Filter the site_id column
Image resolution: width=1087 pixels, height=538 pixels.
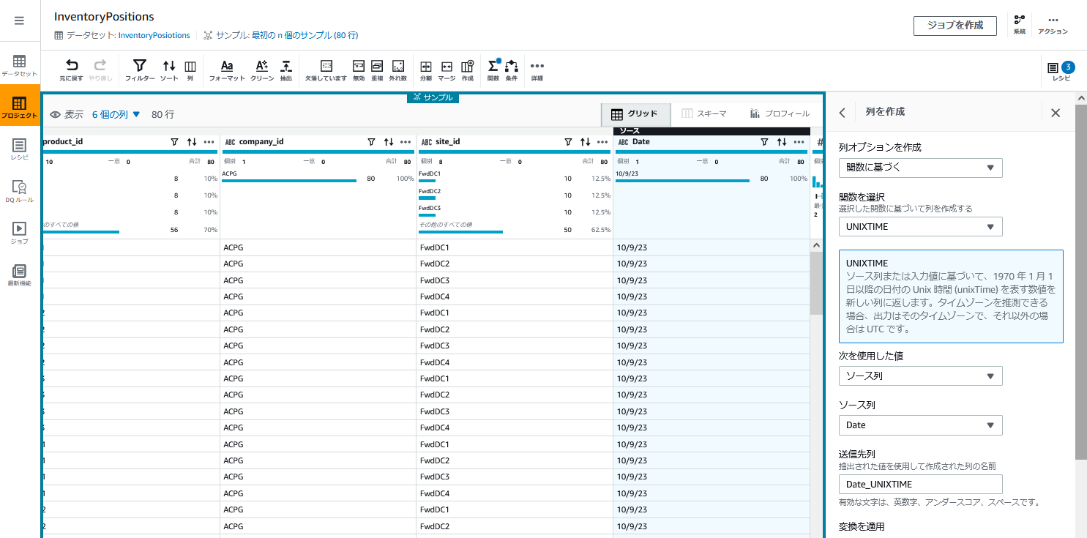pos(568,142)
